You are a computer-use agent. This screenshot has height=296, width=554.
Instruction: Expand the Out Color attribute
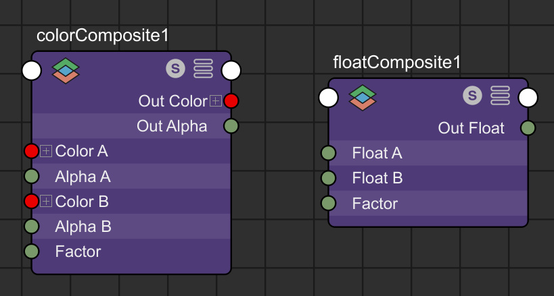click(216, 102)
